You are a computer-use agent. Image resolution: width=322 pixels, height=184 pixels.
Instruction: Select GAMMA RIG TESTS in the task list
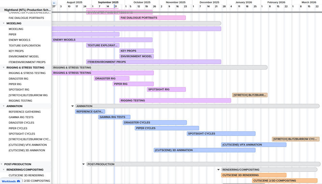pyautogui.click(x=21, y=117)
